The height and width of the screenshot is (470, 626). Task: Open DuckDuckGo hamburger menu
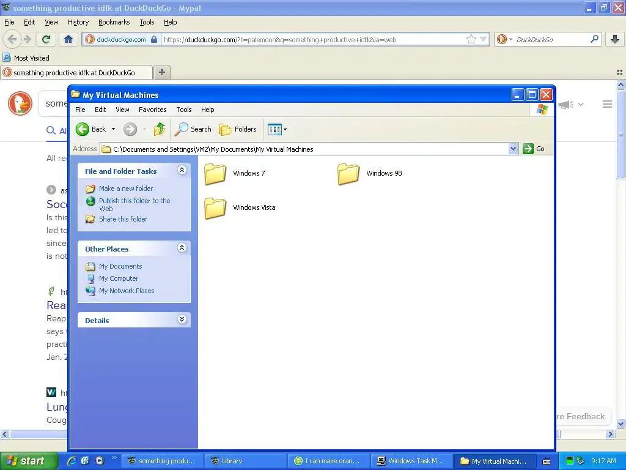607,104
